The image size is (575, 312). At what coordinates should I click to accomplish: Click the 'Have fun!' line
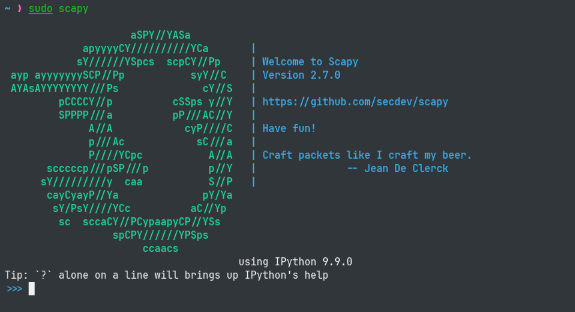(289, 129)
